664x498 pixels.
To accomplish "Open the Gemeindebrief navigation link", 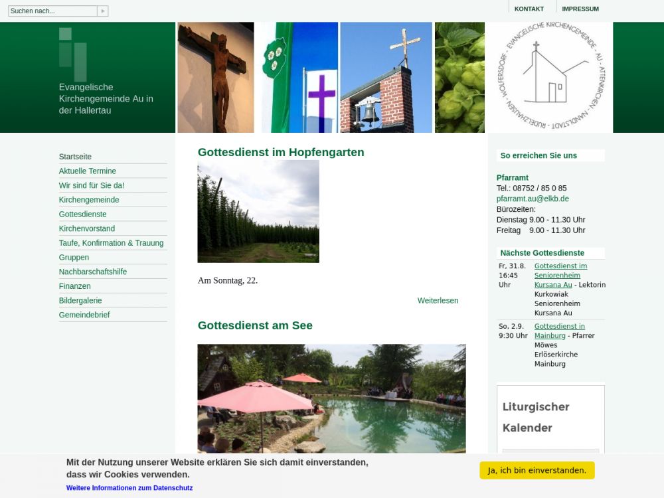I will (x=84, y=315).
